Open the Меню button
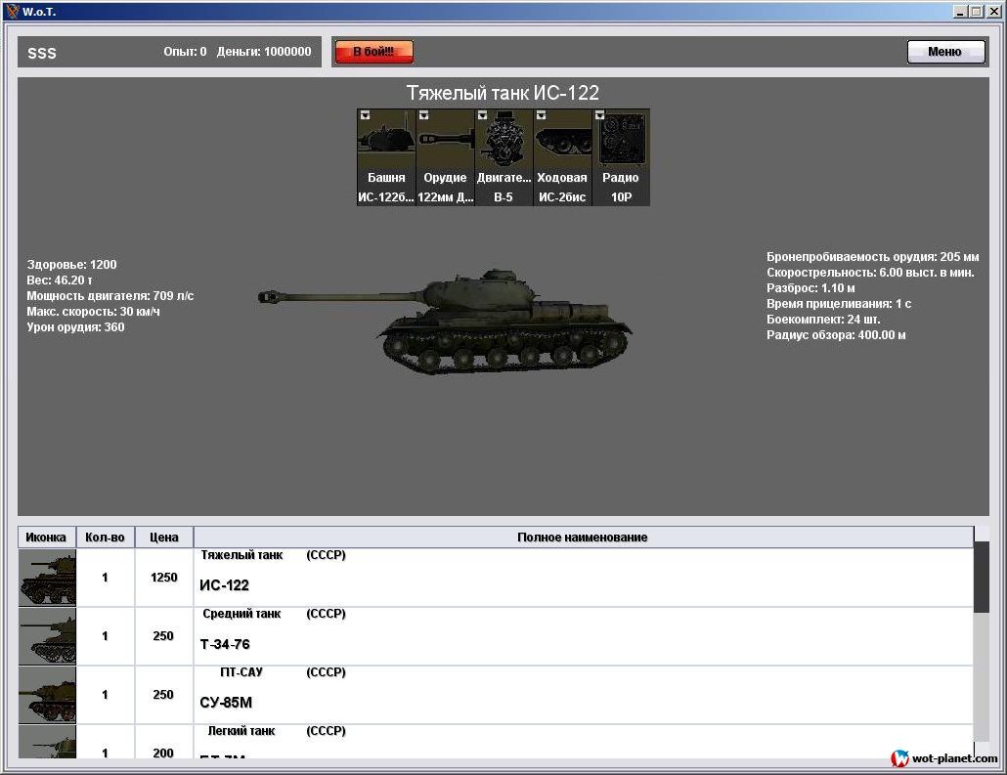The width and height of the screenshot is (1007, 775). pyautogui.click(x=945, y=52)
